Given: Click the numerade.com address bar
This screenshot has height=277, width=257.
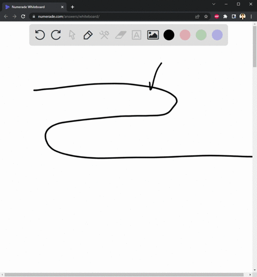Looking at the screenshot, I should [x=114, y=17].
